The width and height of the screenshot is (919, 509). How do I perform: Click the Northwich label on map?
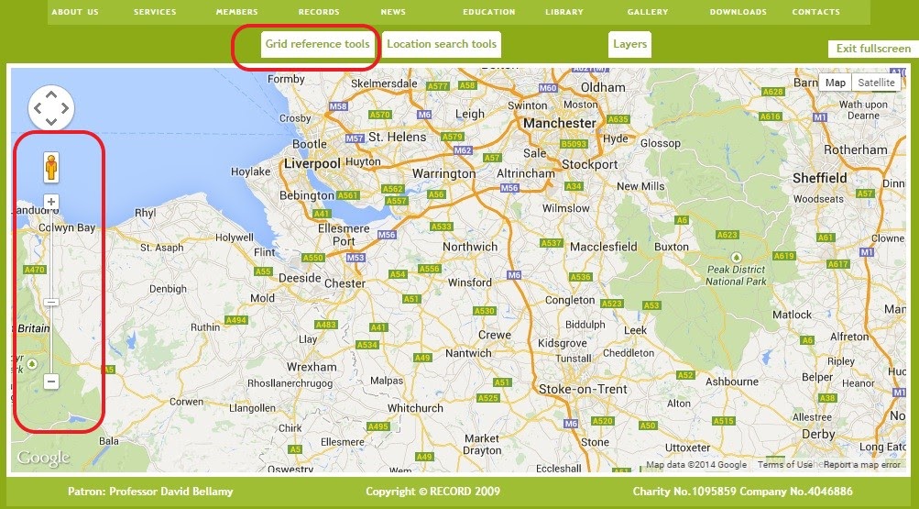coord(470,247)
